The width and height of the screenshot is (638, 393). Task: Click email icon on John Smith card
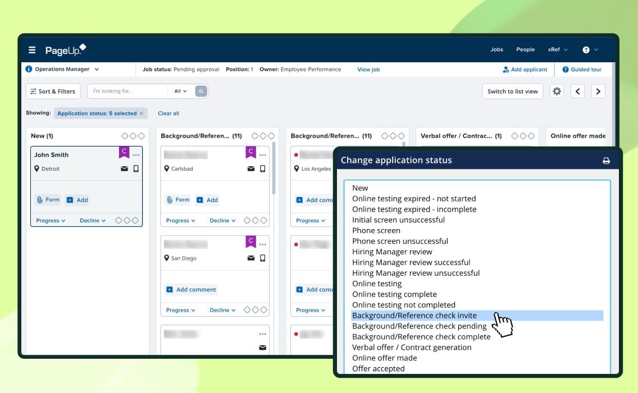(x=124, y=168)
